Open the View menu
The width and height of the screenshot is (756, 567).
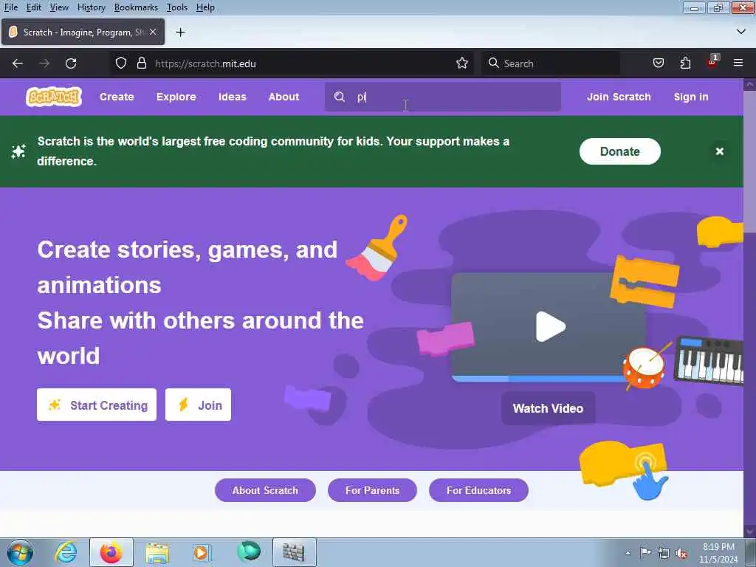point(59,7)
